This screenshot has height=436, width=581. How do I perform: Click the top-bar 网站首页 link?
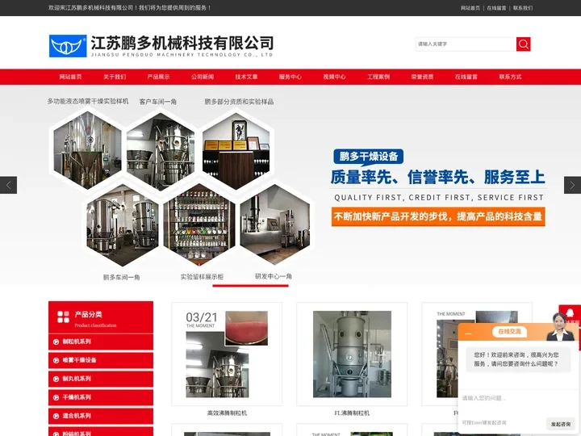click(470, 8)
